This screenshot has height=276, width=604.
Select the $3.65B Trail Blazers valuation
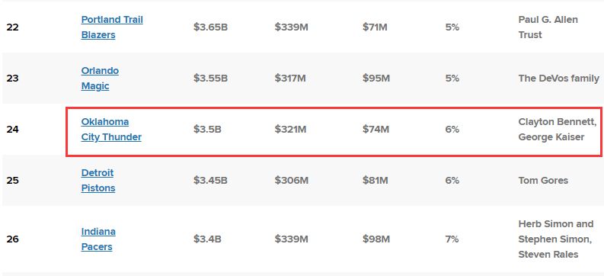[210, 27]
